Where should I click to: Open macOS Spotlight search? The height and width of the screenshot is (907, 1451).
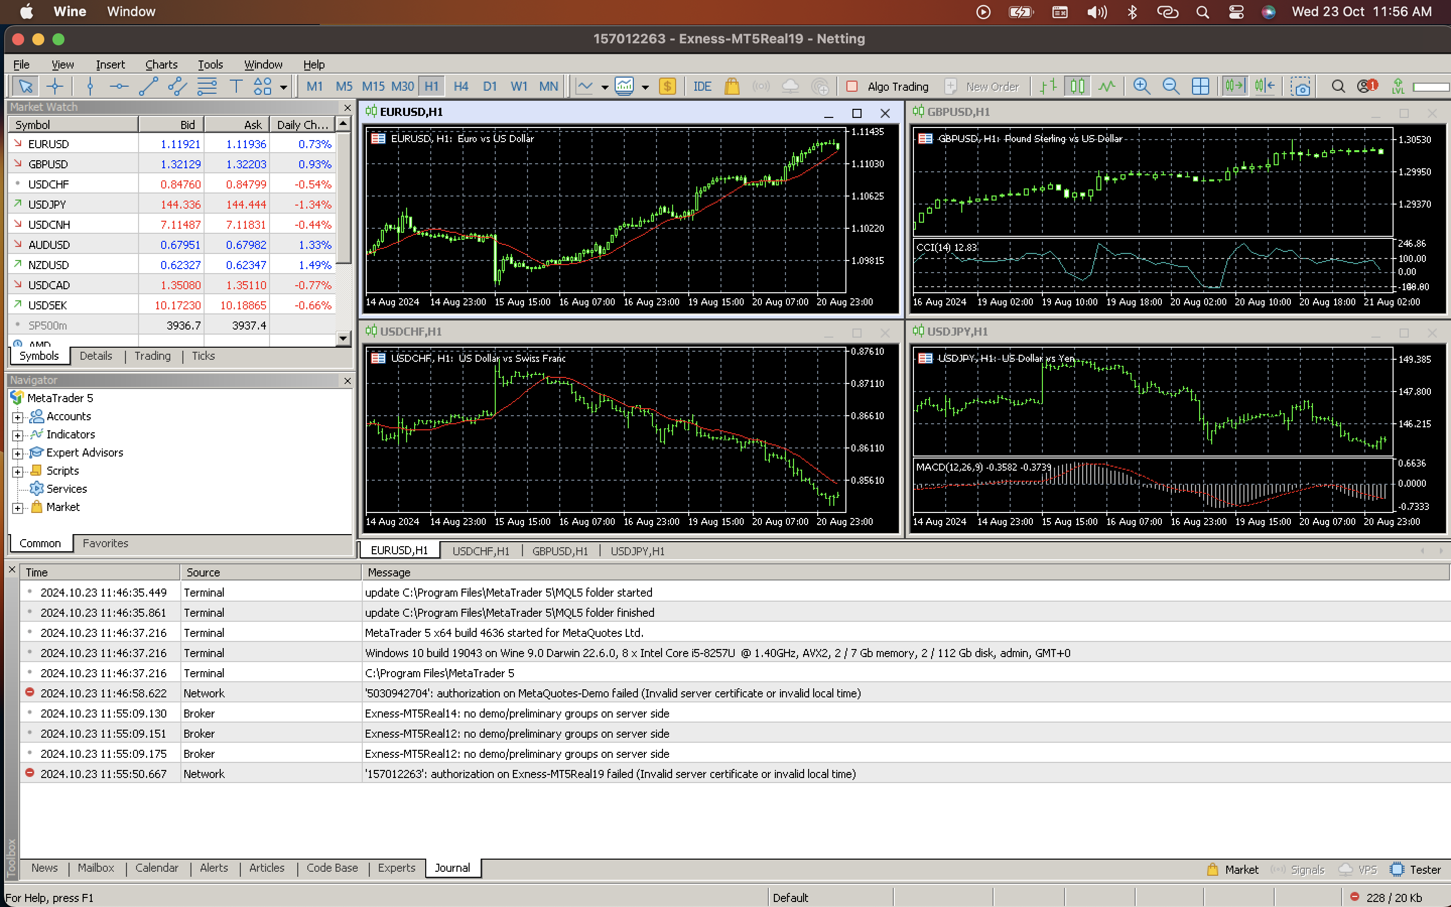(x=1202, y=12)
